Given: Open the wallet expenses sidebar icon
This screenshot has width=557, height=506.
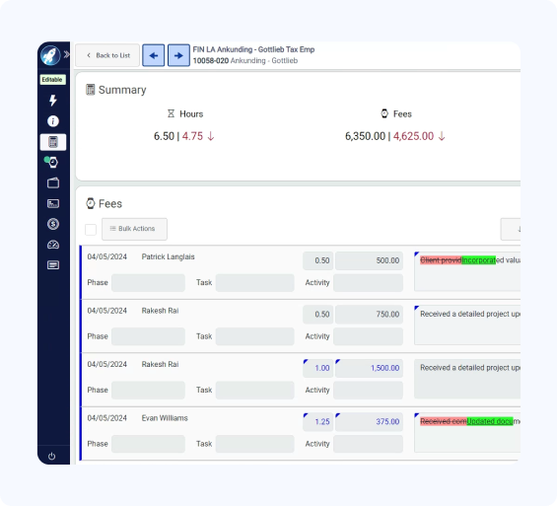Looking at the screenshot, I should coord(53,182).
